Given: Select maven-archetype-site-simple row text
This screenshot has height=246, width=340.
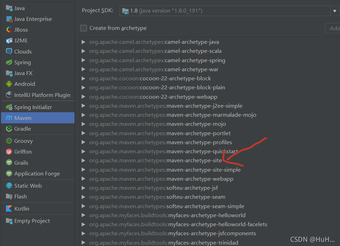Looking at the screenshot, I should coord(165,170).
